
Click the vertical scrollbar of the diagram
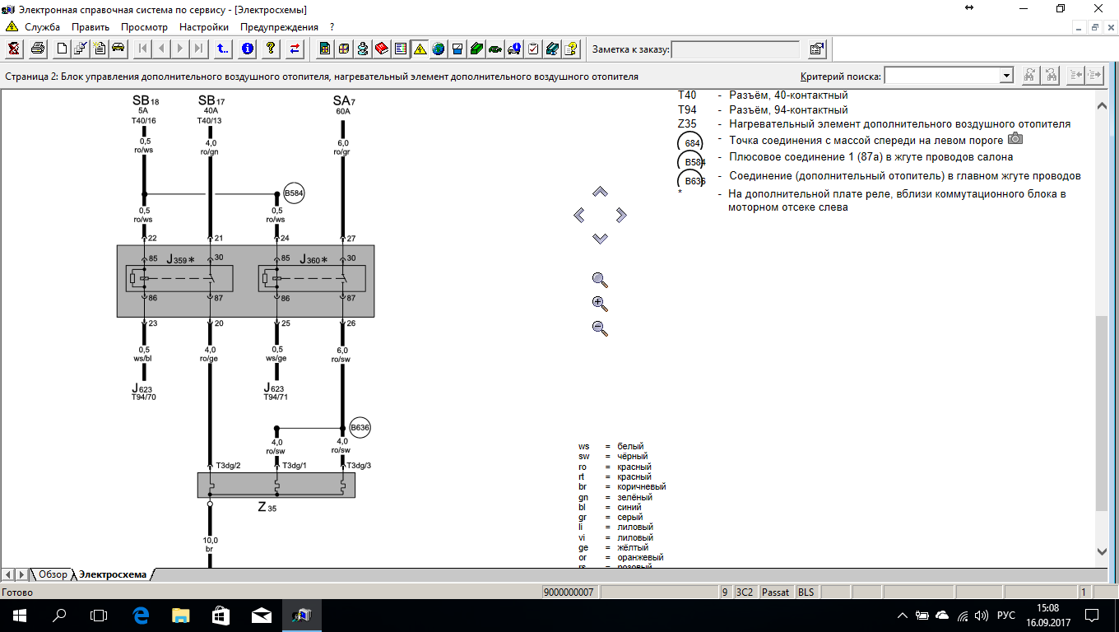click(x=1103, y=411)
